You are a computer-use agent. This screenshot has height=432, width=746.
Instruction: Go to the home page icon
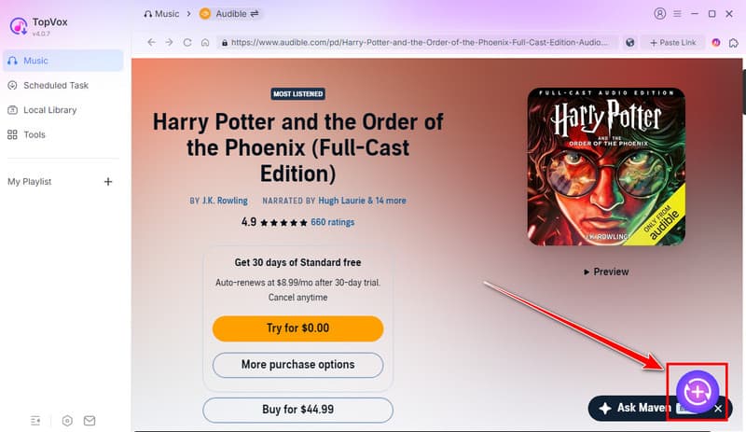tap(205, 42)
